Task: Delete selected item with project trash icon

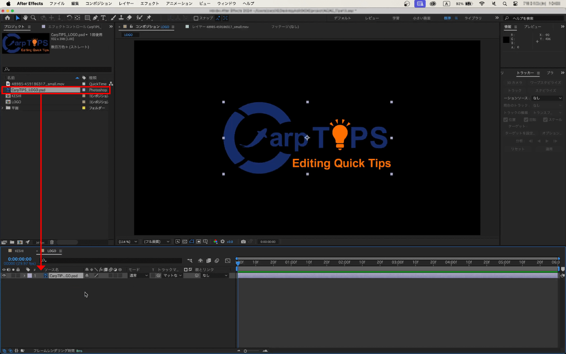Action: pos(52,242)
